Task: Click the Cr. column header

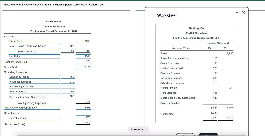Action: (226, 48)
